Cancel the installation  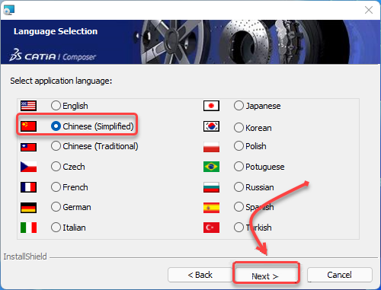click(x=340, y=275)
